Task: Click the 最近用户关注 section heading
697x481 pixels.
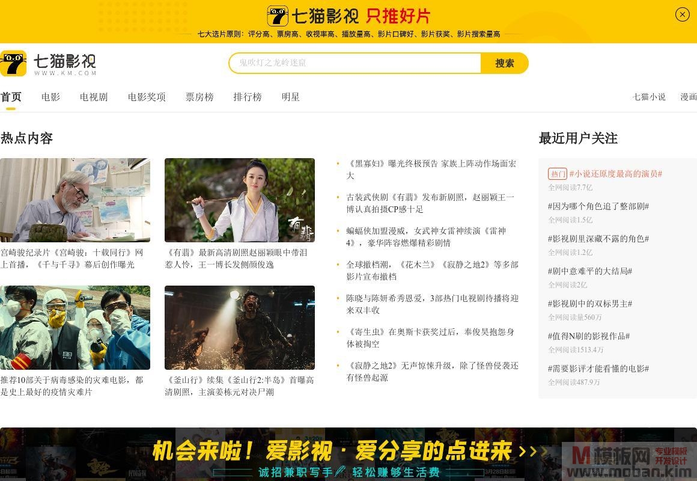Action: (578, 138)
